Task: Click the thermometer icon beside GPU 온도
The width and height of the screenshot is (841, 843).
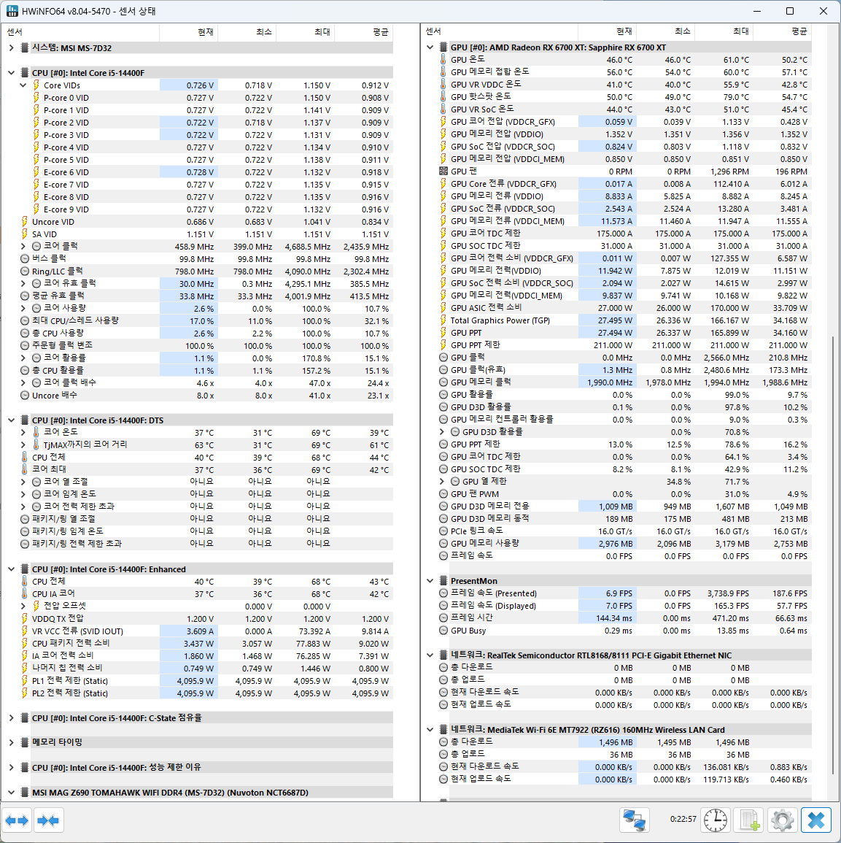Action: point(443,59)
